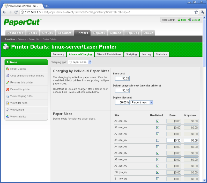The height and width of the screenshot is (183, 207).
Task: Click the Help icon in the header
Action: pos(179,20)
